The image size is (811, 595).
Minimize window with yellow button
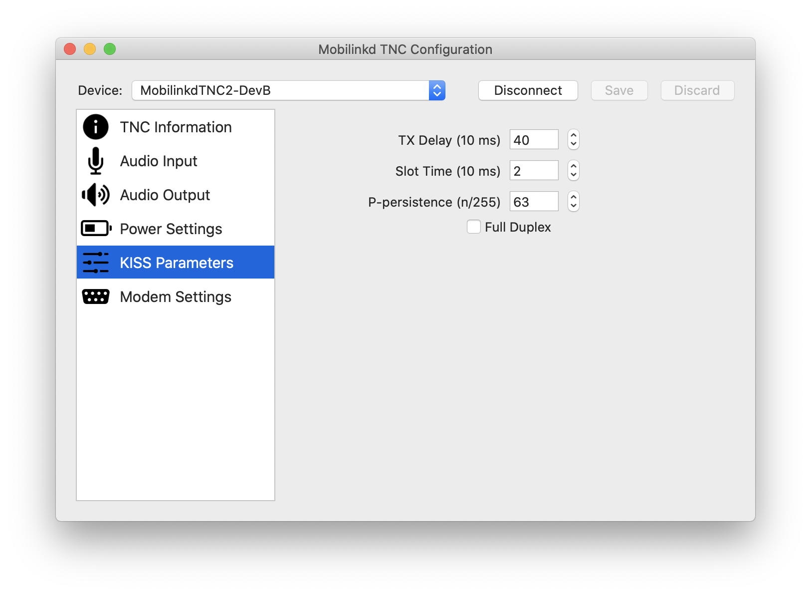click(x=90, y=49)
